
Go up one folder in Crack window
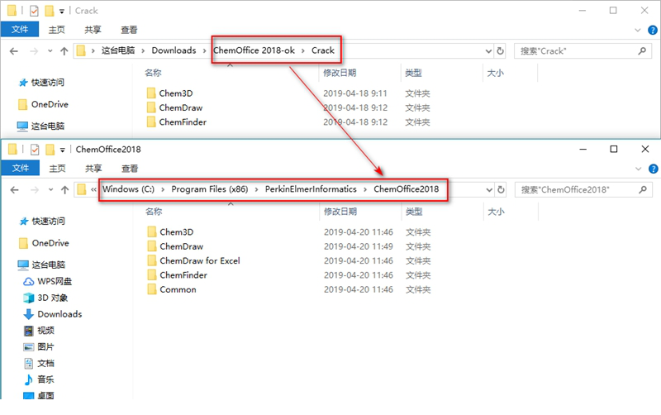64,51
